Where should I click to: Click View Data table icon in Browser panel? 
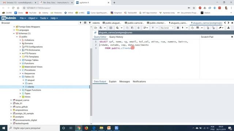click(x=85, y=23)
